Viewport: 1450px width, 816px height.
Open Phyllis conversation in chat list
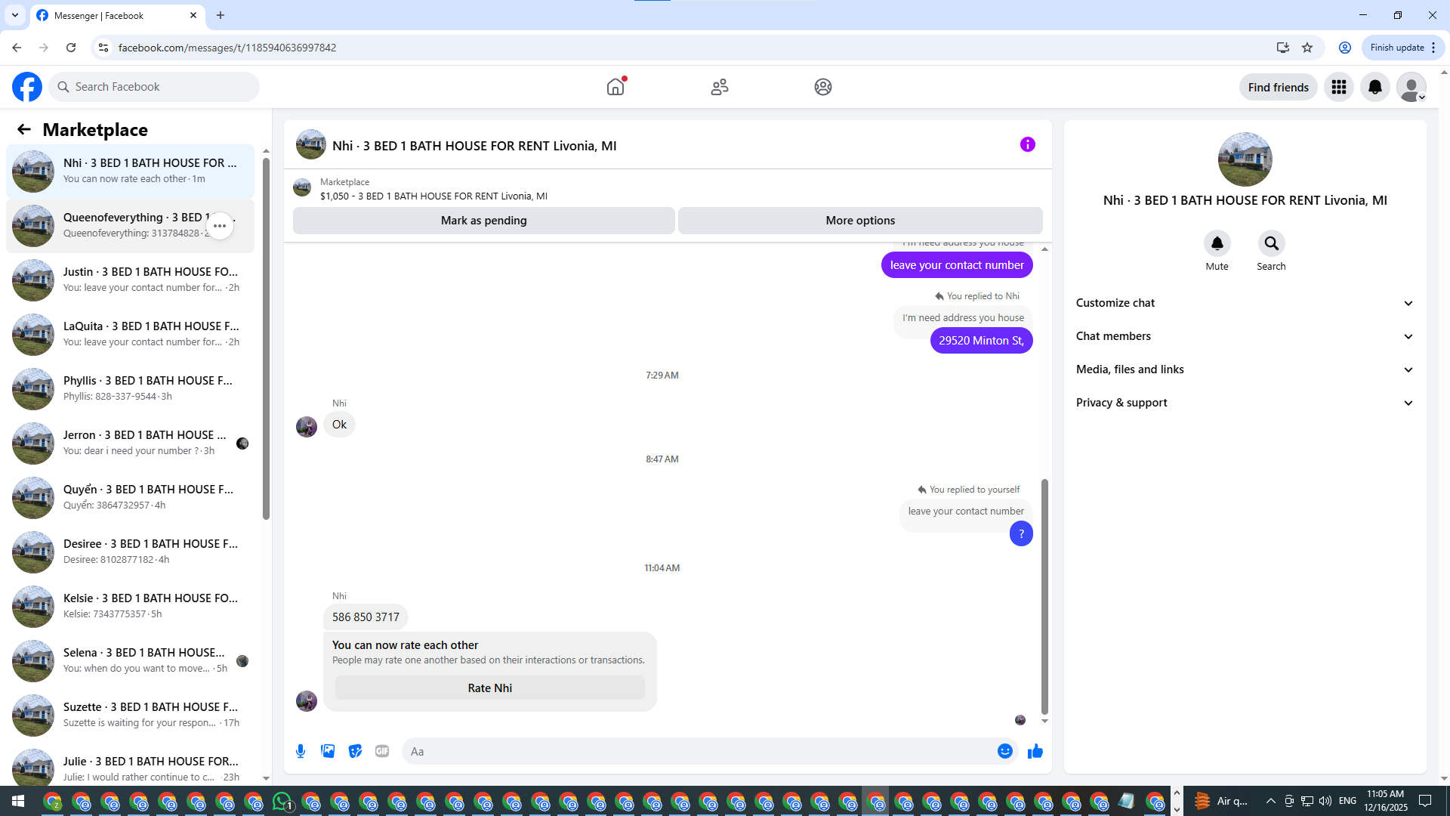tap(130, 389)
